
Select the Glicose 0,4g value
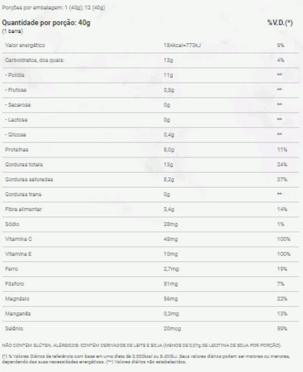[169, 135]
